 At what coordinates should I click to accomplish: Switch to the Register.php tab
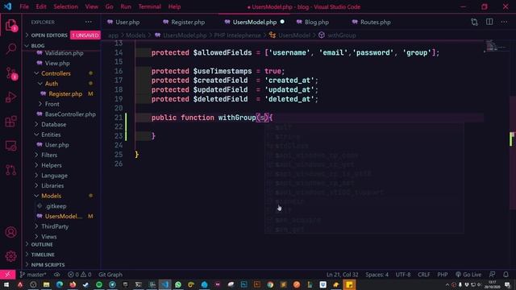click(x=185, y=22)
